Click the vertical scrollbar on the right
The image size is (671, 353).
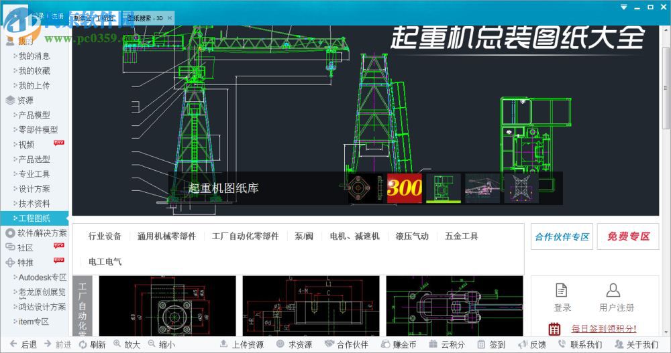click(666, 88)
